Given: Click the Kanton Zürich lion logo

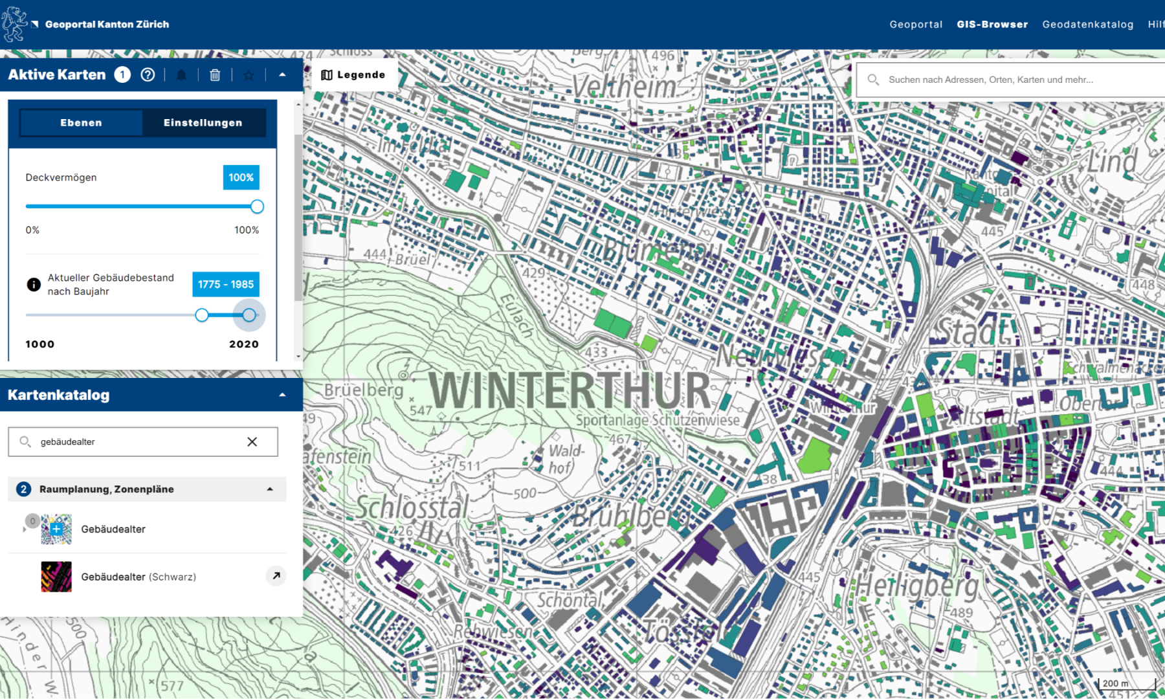Looking at the screenshot, I should pos(14,25).
